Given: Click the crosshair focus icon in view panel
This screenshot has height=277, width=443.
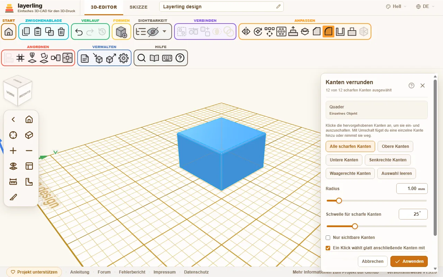Looking at the screenshot, I should click(13, 135).
